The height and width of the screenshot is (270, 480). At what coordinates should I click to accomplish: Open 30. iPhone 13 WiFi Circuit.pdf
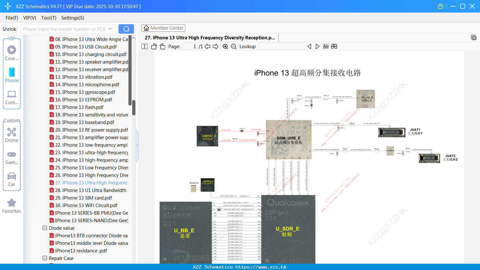pos(84,205)
